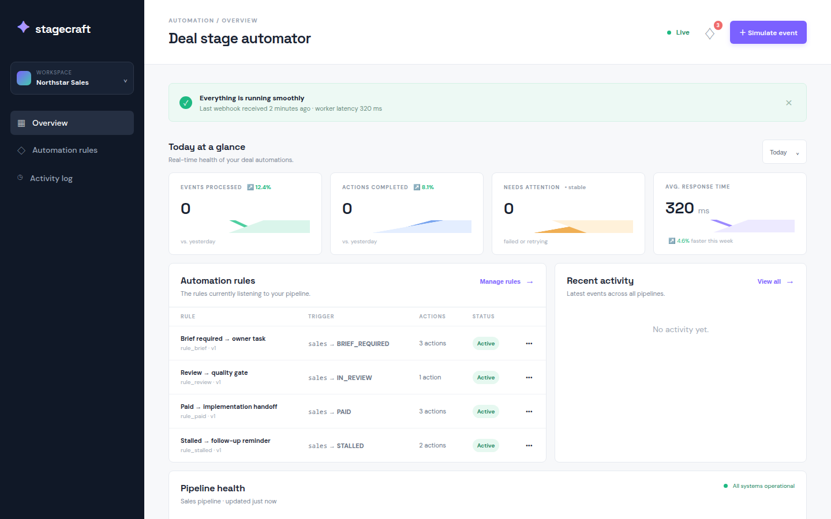
Task: Click Active status of Review rule
Action: click(x=486, y=378)
